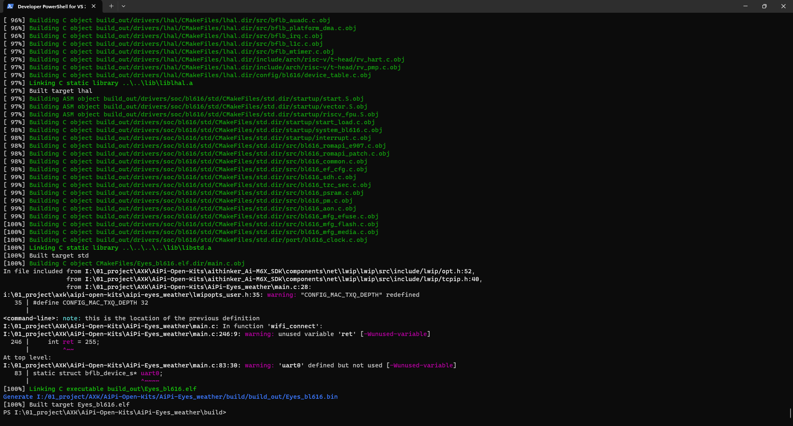Viewport: 793px width, 426px height.
Task: Click the PS prompt line ending build>
Action: [115, 412]
